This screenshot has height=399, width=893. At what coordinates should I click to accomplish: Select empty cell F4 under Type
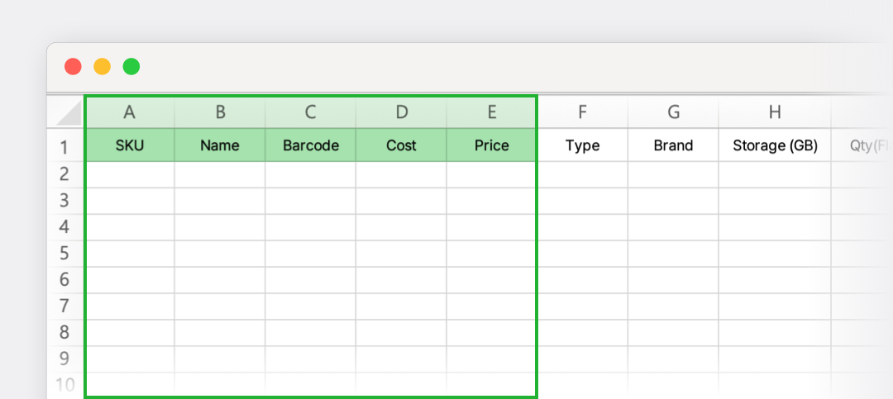tap(583, 227)
